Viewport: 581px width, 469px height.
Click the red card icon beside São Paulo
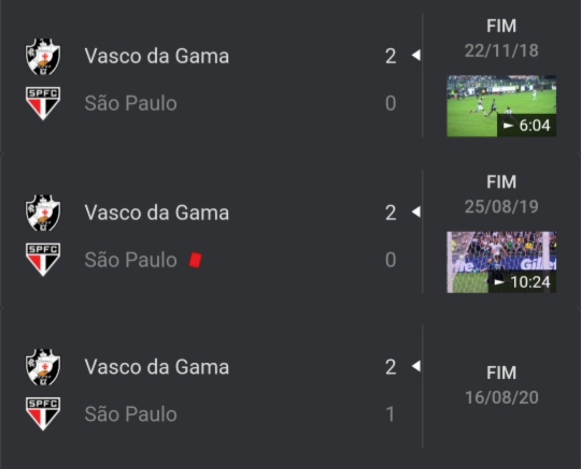(195, 260)
